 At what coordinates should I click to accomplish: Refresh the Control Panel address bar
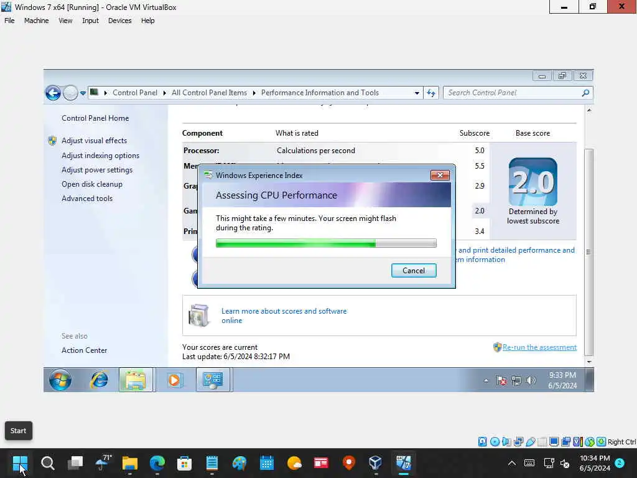click(431, 93)
